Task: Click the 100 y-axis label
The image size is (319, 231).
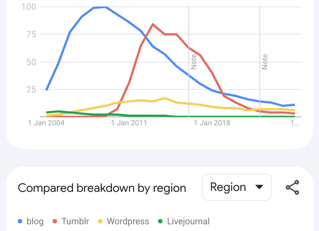Action: 29,6
